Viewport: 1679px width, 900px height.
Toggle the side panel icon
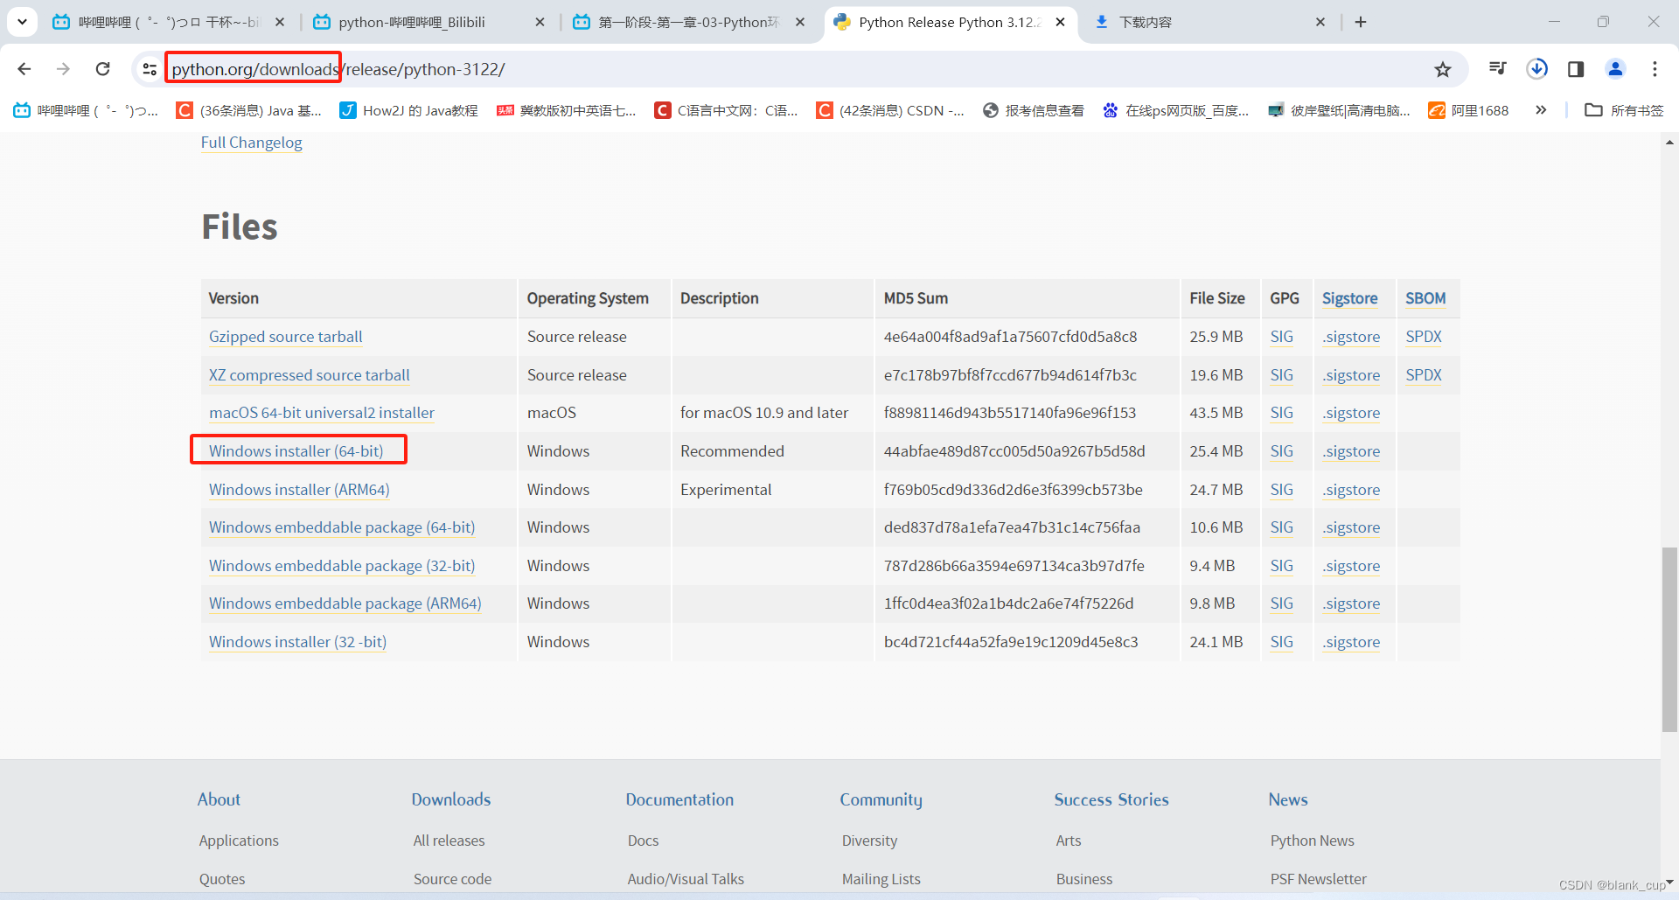(1576, 69)
